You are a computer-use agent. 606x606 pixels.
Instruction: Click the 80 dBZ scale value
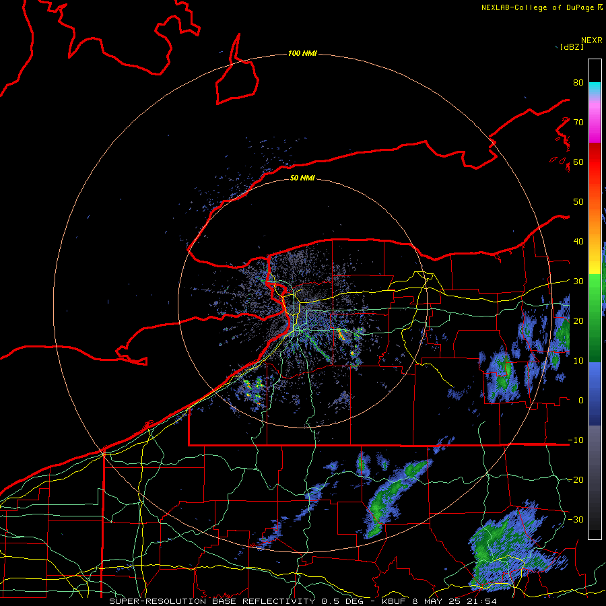(578, 83)
